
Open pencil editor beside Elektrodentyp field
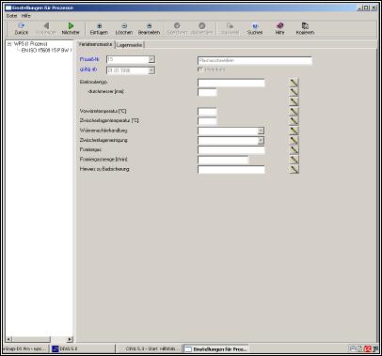pos(294,83)
